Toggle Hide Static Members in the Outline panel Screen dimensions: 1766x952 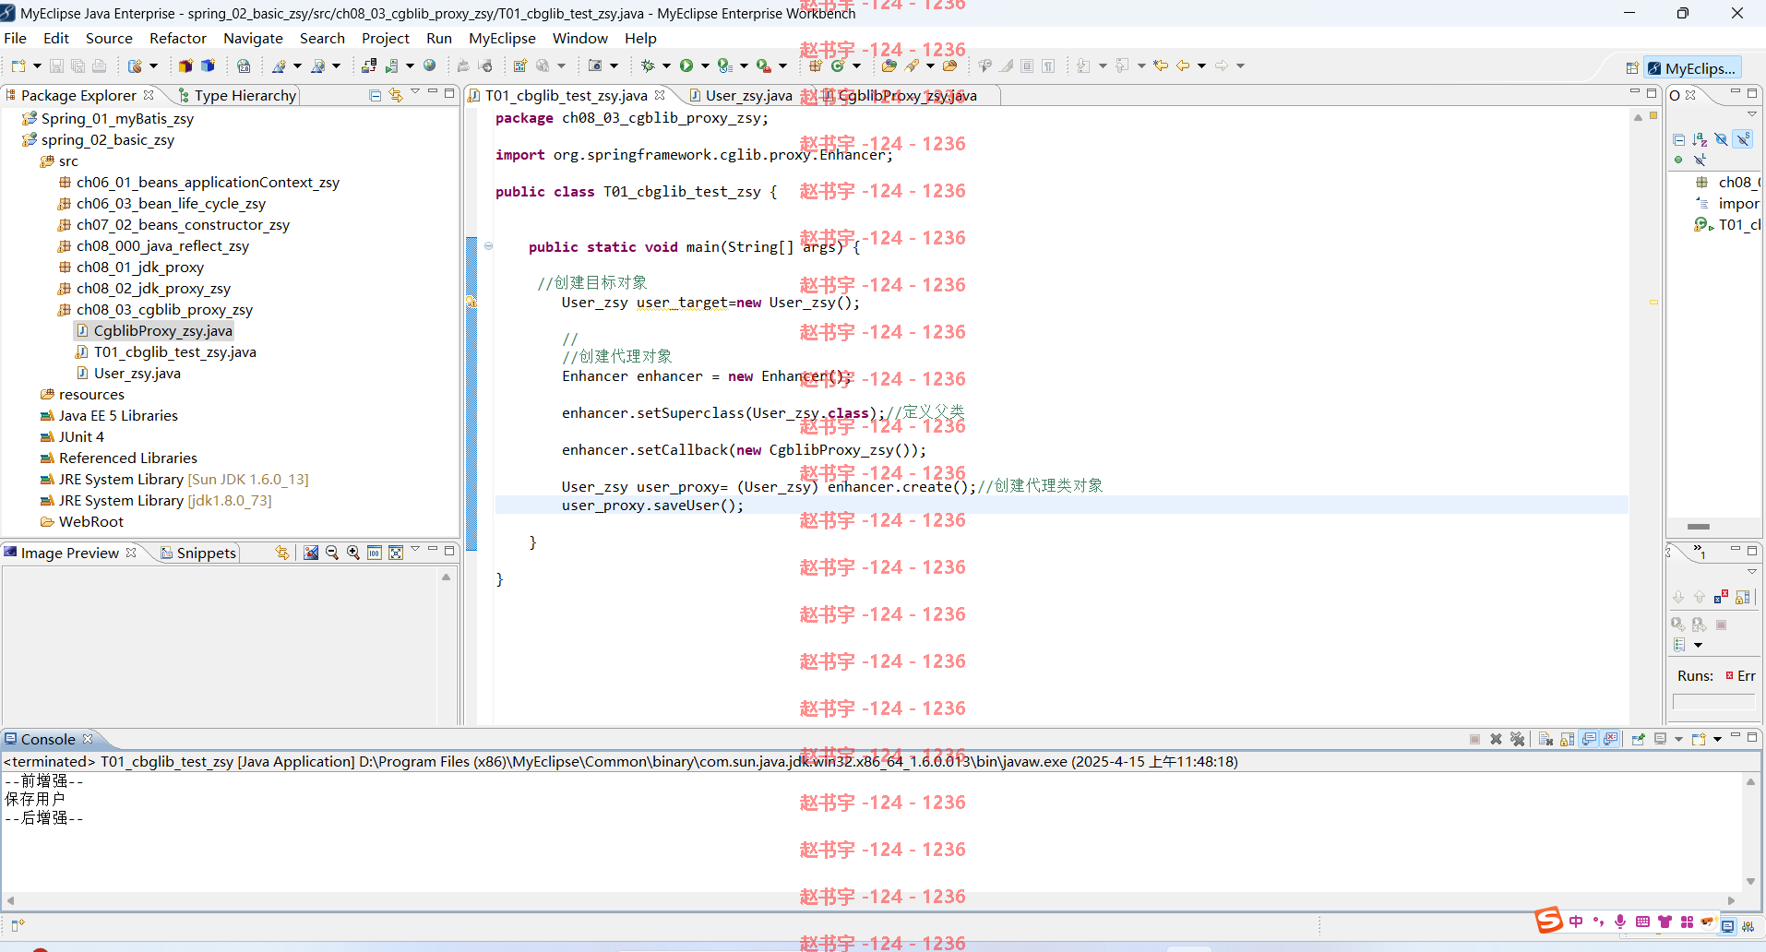1742,139
